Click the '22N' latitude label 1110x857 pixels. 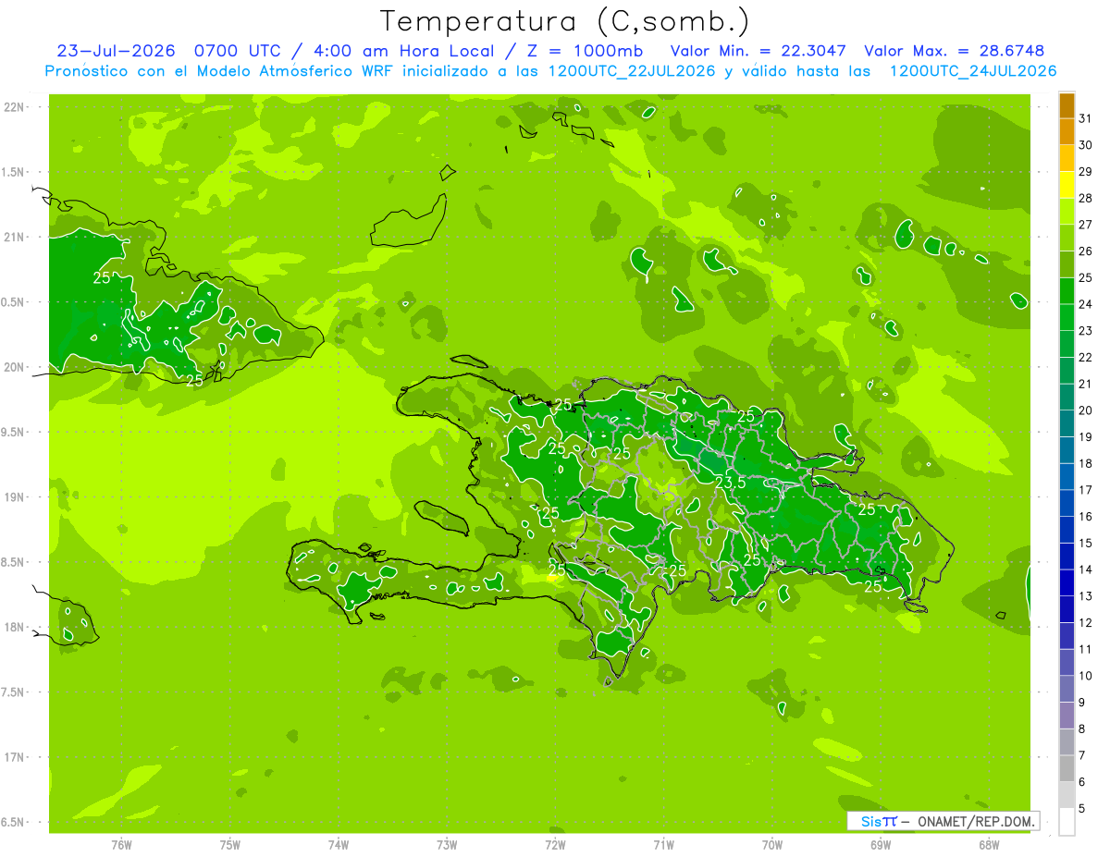pyautogui.click(x=13, y=107)
